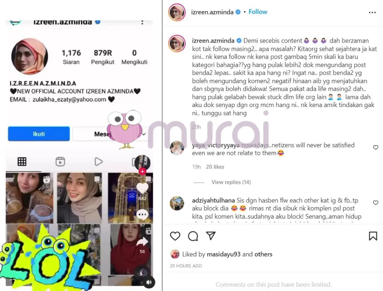Open the suggestions dropdown arrow beside the Mesej button
This screenshot has width=383, height=291.
[x=144, y=134]
